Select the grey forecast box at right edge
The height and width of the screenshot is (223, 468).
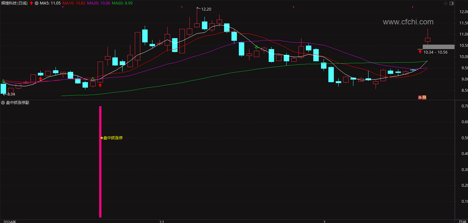pyautogui.click(x=438, y=47)
